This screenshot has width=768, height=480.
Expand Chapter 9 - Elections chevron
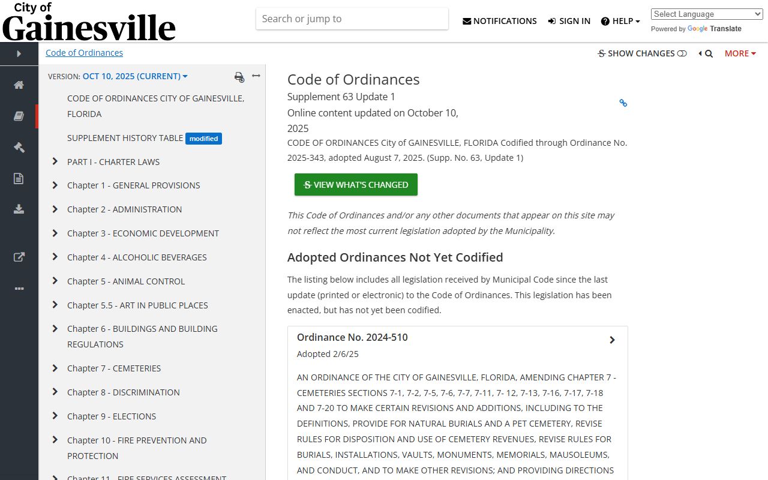(55, 416)
